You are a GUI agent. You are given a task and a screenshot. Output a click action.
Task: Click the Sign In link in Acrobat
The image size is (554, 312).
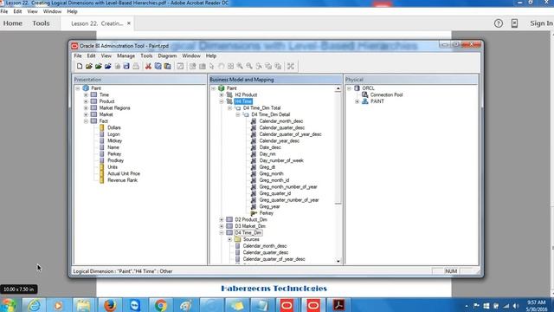(541, 23)
